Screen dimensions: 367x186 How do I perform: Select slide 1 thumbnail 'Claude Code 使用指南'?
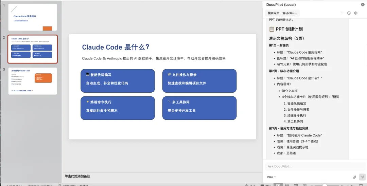point(33,17)
